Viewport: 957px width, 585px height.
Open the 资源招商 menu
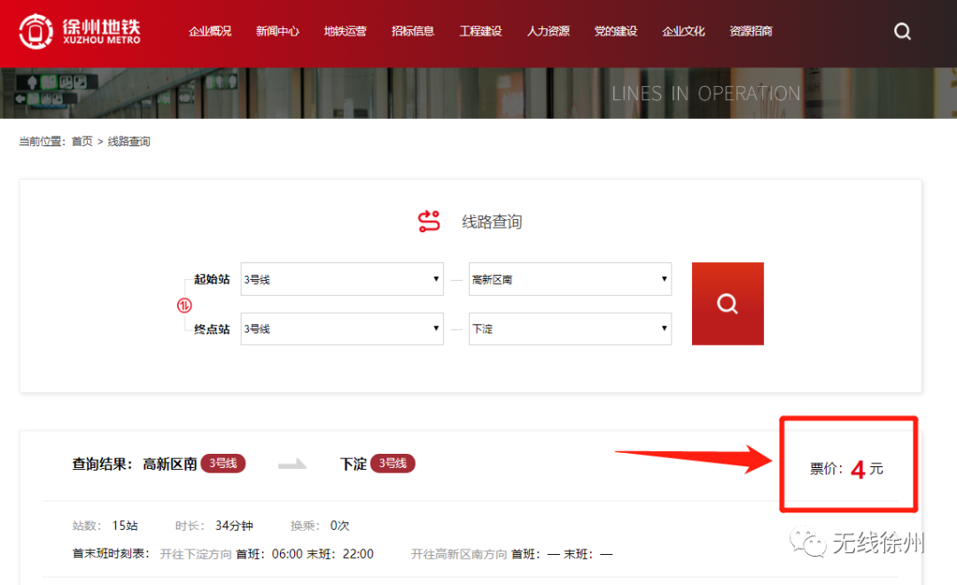click(x=751, y=31)
